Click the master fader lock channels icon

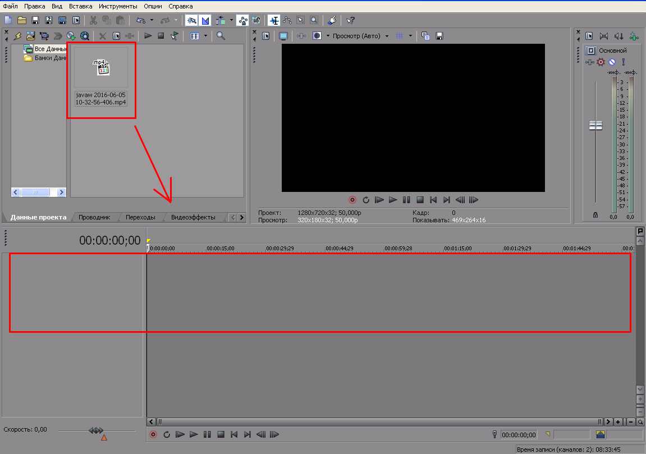pyautogui.click(x=595, y=215)
